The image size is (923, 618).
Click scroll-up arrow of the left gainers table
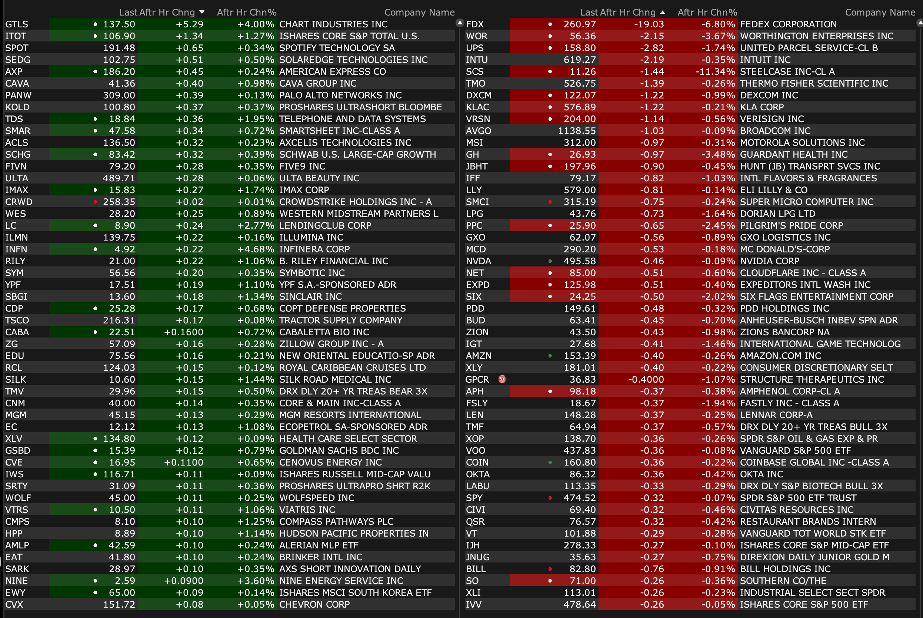click(460, 23)
